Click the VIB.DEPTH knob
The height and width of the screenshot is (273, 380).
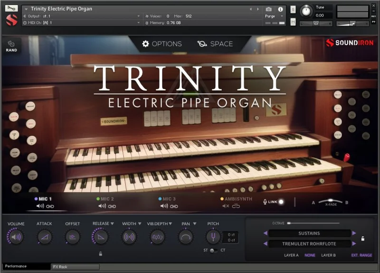click(158, 236)
